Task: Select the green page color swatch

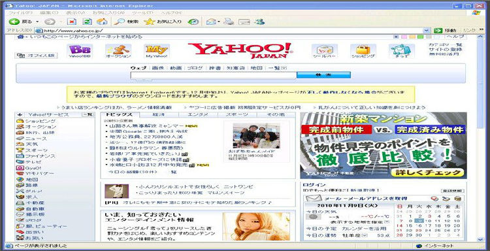Action: (x=420, y=37)
